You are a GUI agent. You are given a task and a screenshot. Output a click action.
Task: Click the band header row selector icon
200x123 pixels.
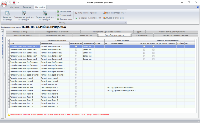tap(9, 41)
